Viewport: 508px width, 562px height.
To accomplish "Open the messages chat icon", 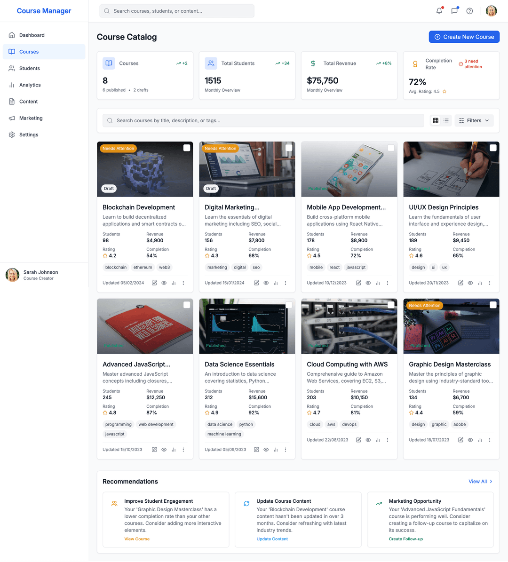I will (454, 11).
